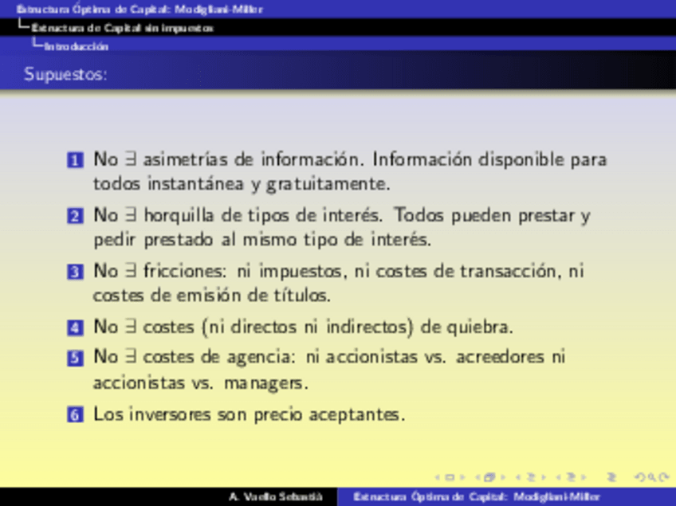Click text No ∃ fricciones: ni impuestos
Viewport: 676px width, 506px height.
218,271
